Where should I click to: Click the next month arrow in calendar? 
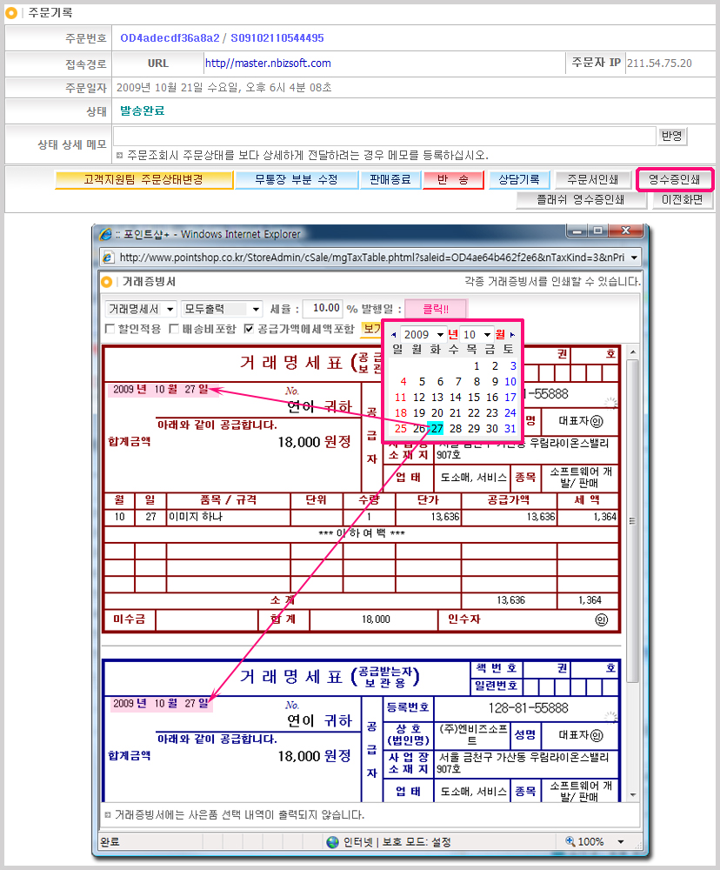point(512,334)
